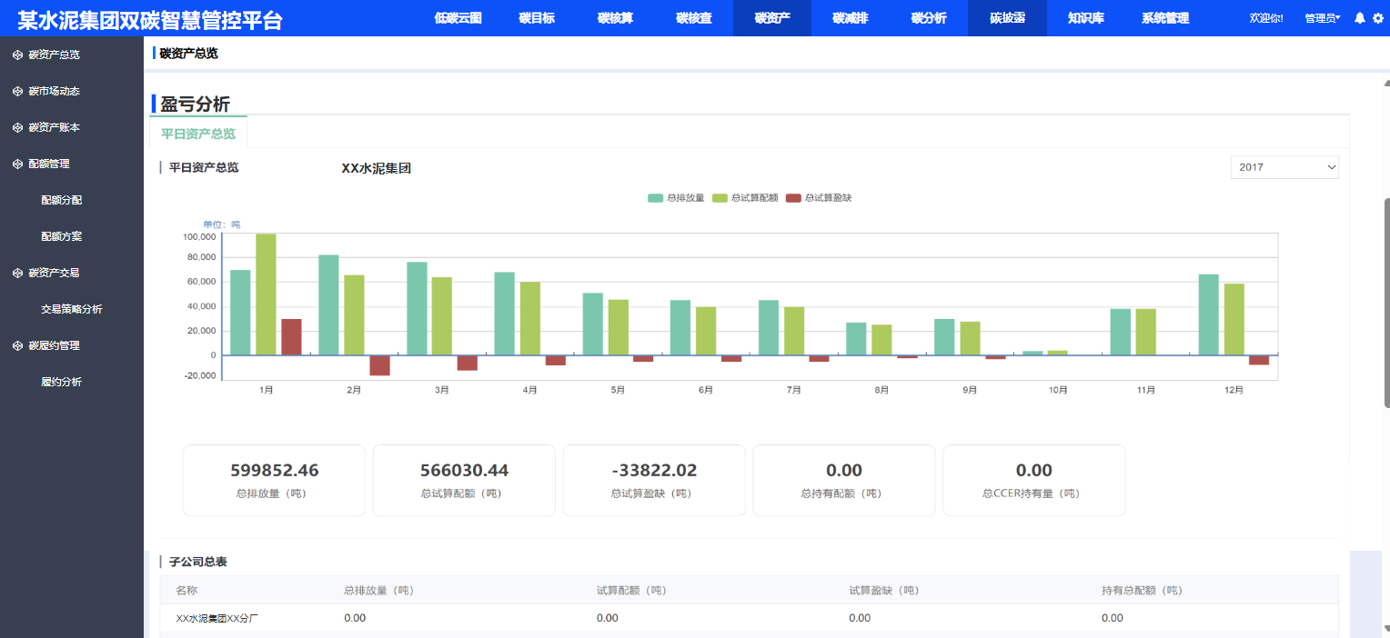Click the 0.00 总CCER持有量 card

pos(1034,481)
